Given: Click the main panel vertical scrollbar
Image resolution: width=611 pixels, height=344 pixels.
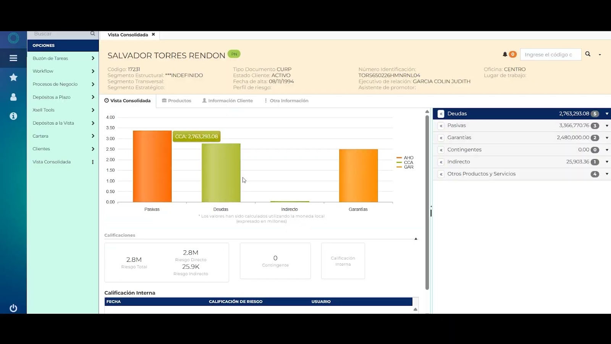Looking at the screenshot, I should (x=427, y=203).
